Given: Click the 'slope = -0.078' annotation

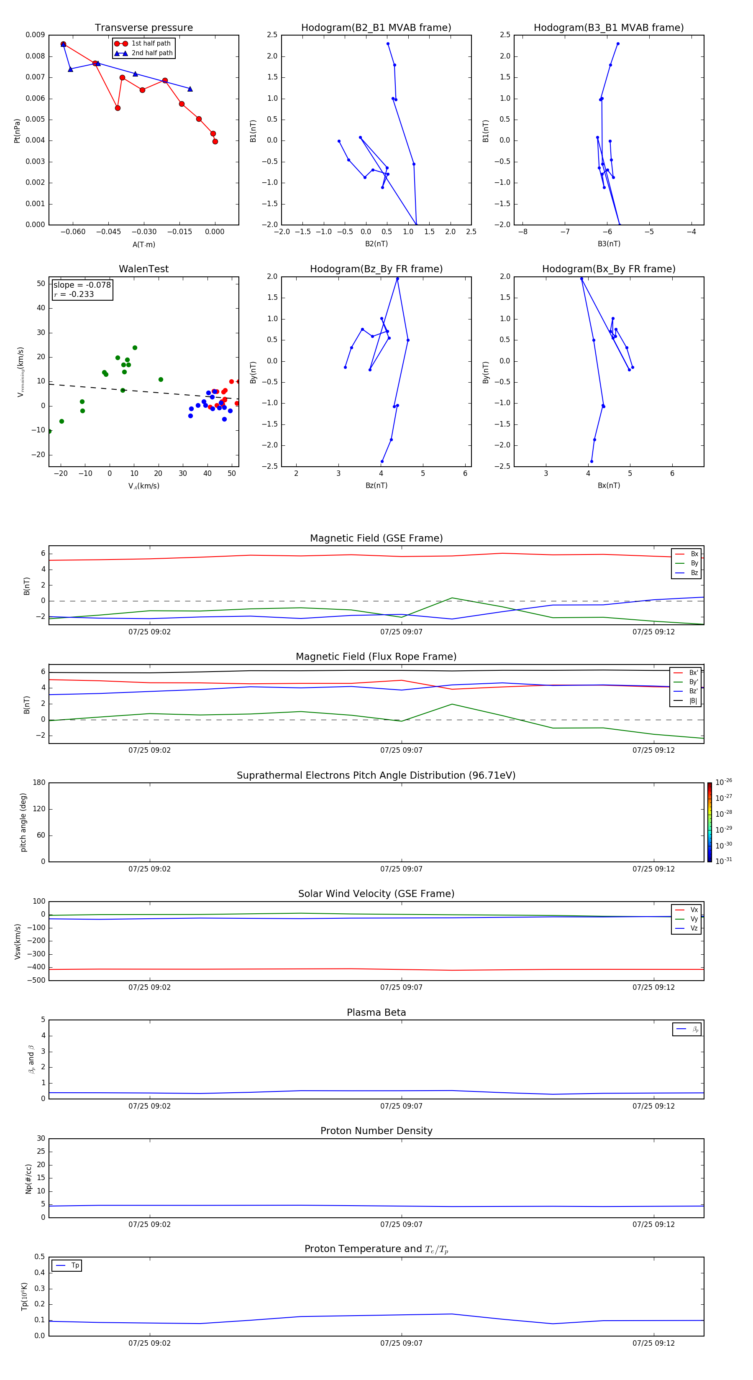Looking at the screenshot, I should pos(82,285).
